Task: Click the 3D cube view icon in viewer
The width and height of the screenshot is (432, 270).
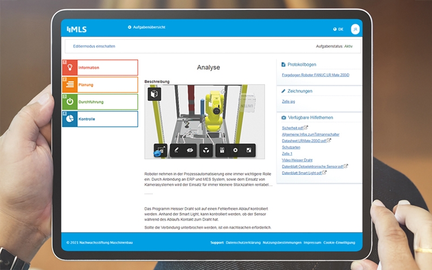Action: pos(154,94)
